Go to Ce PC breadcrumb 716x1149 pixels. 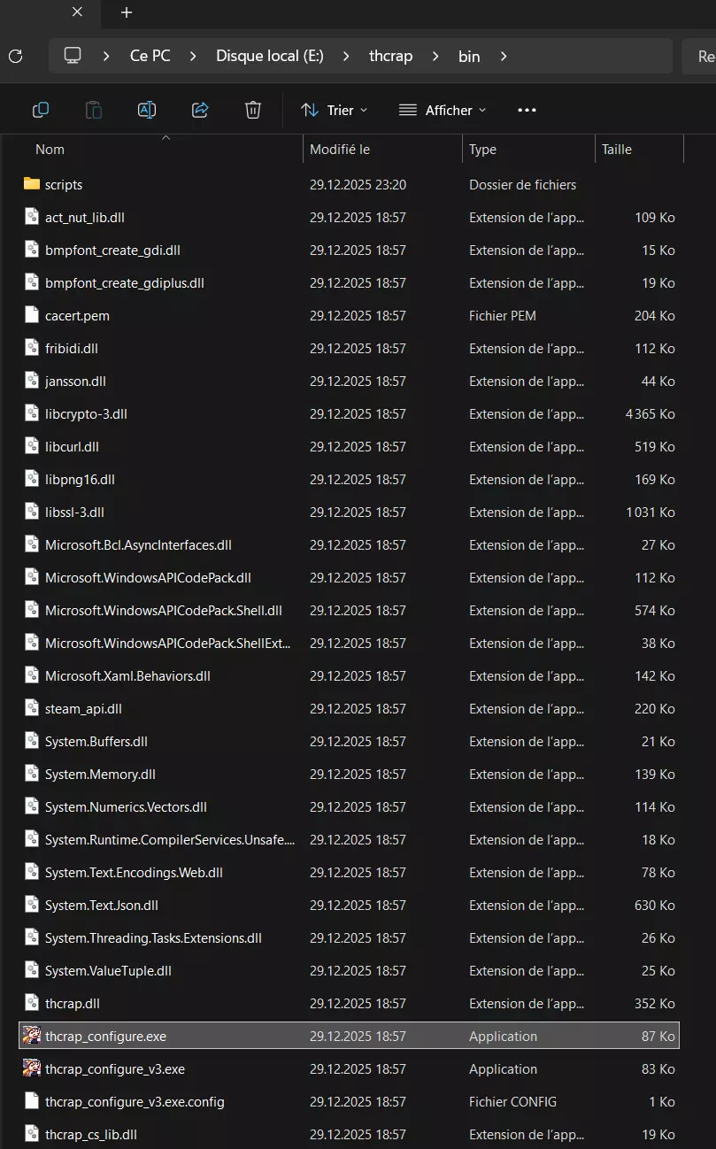click(150, 56)
